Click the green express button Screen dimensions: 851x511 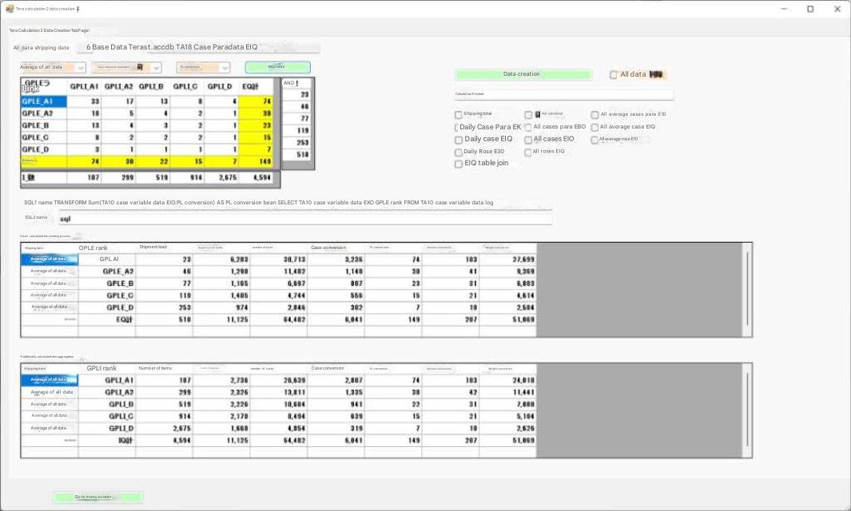click(x=277, y=67)
